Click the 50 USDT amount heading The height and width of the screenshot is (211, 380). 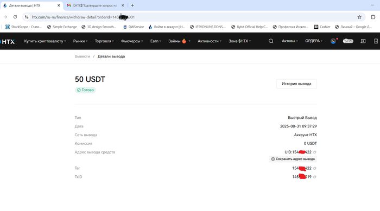pos(90,79)
